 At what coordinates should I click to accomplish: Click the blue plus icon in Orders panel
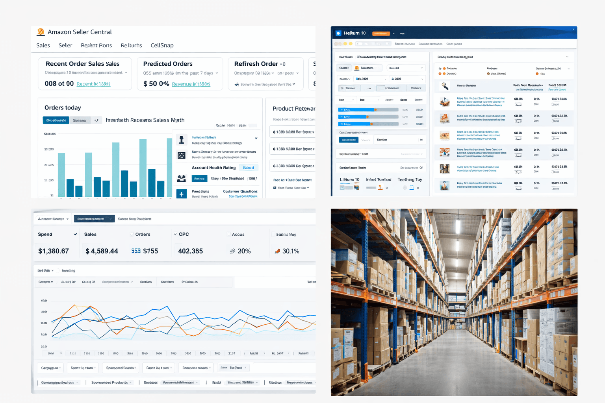click(x=182, y=194)
